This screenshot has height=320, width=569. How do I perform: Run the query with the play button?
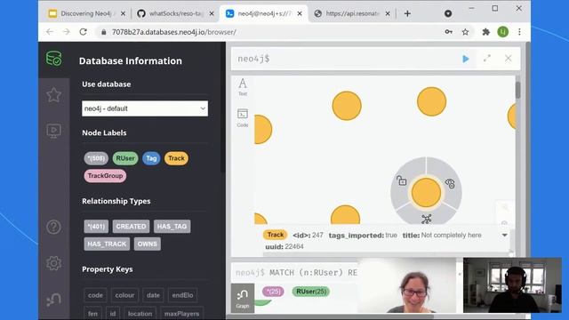(466, 59)
